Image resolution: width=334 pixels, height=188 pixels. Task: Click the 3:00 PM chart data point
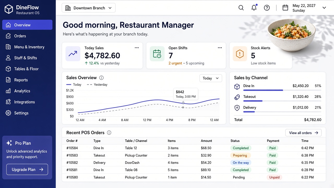[183, 103]
